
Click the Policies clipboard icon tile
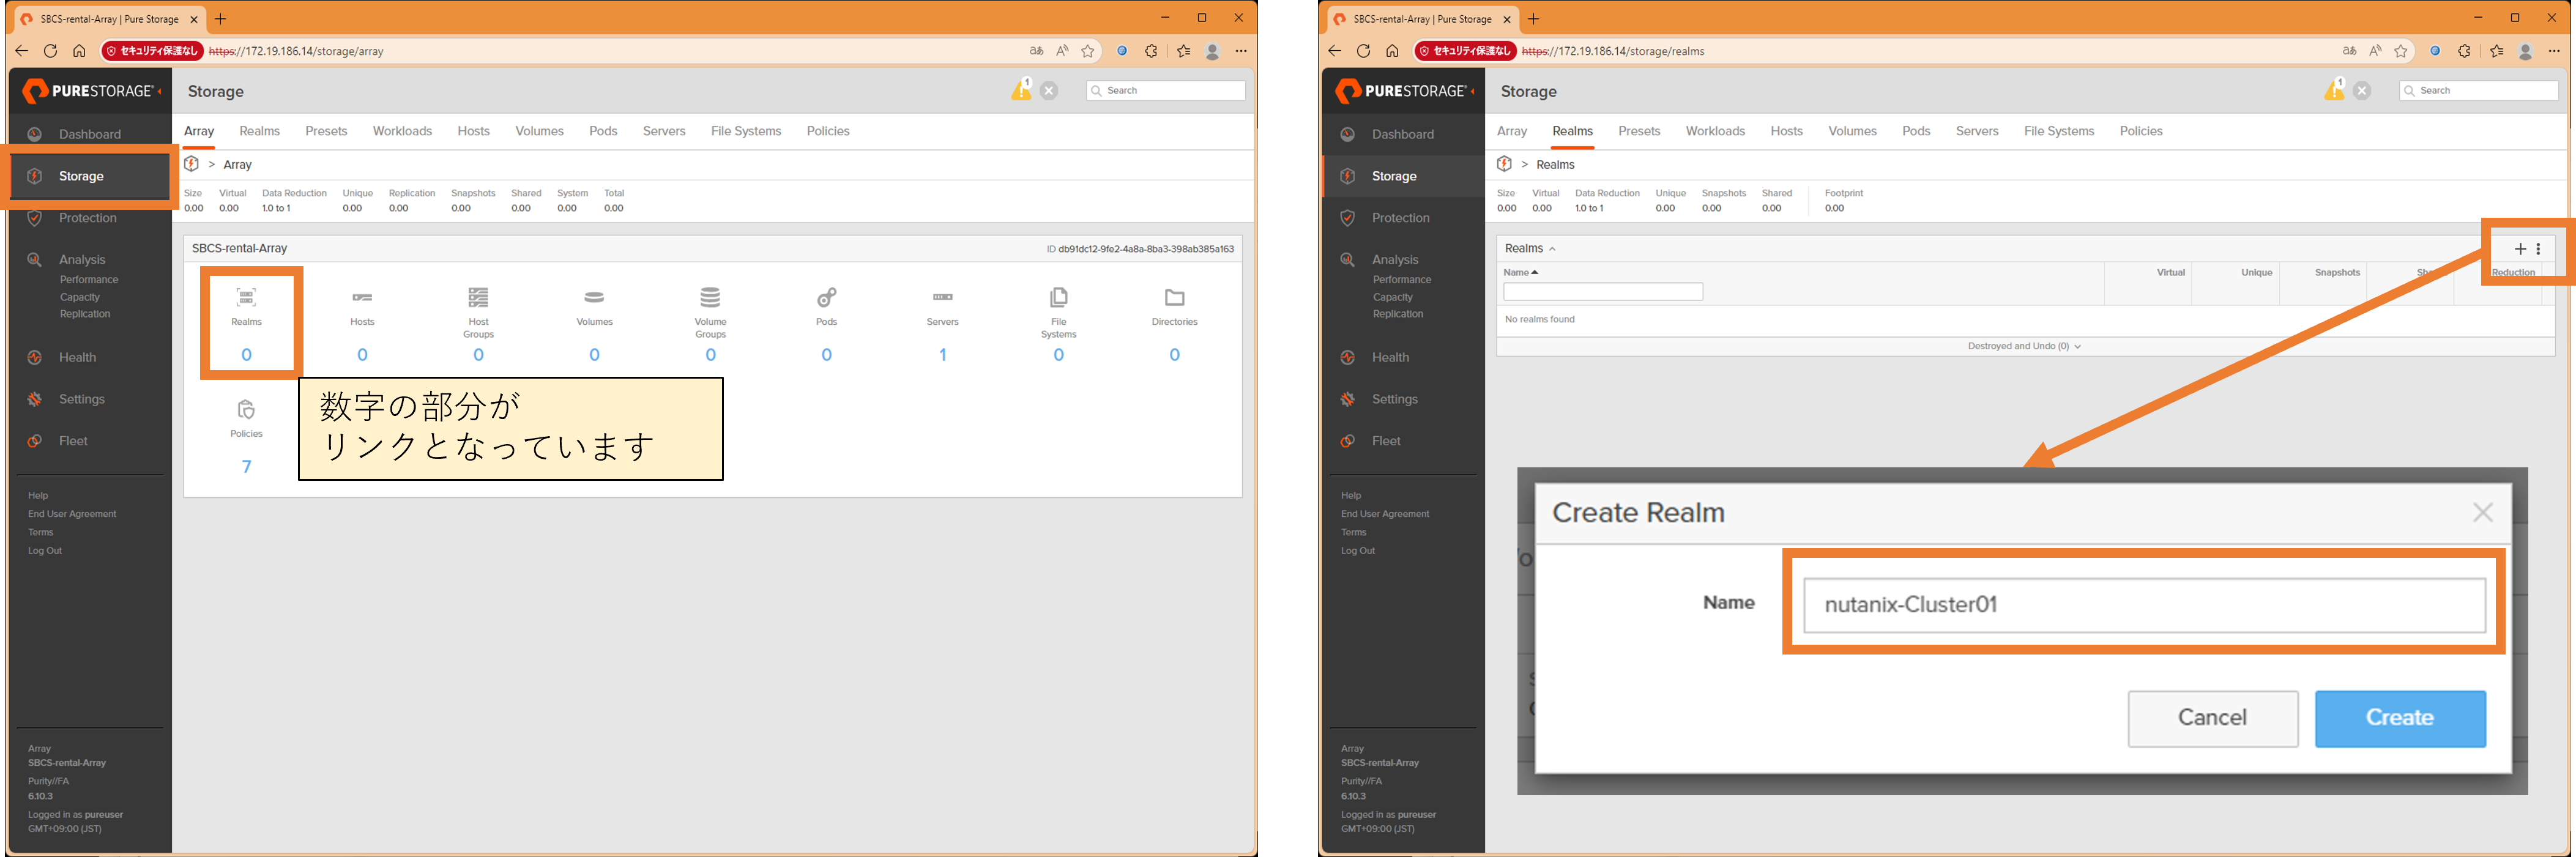click(x=246, y=410)
